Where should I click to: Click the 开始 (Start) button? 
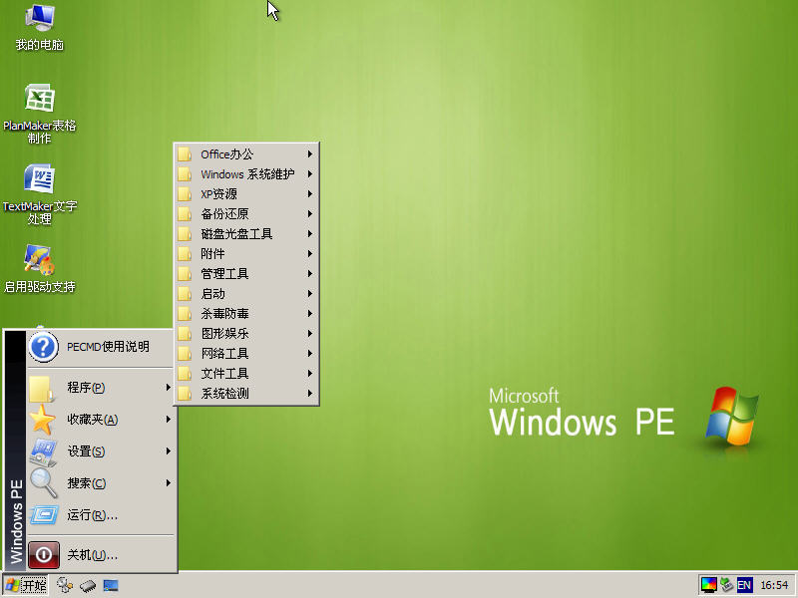(x=25, y=586)
